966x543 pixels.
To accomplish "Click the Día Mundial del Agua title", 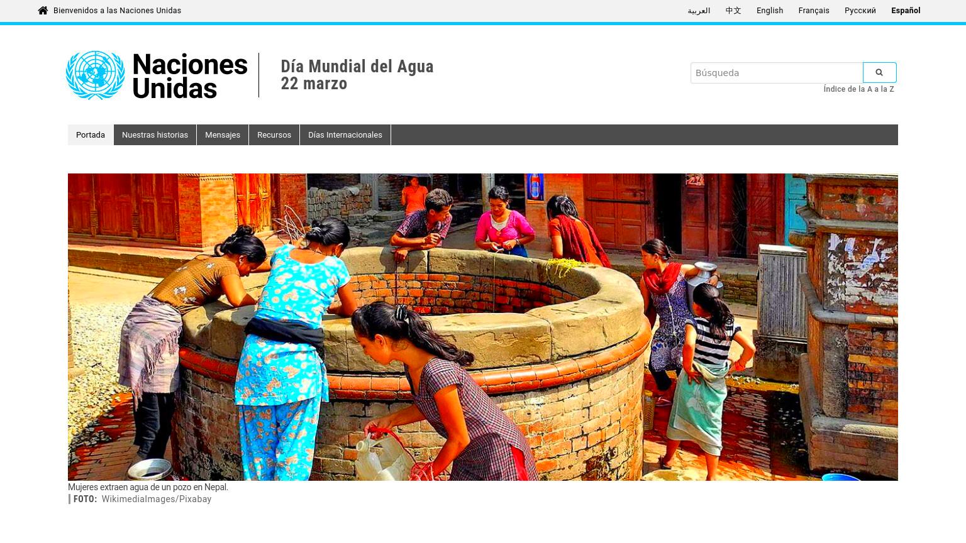I will [x=357, y=67].
